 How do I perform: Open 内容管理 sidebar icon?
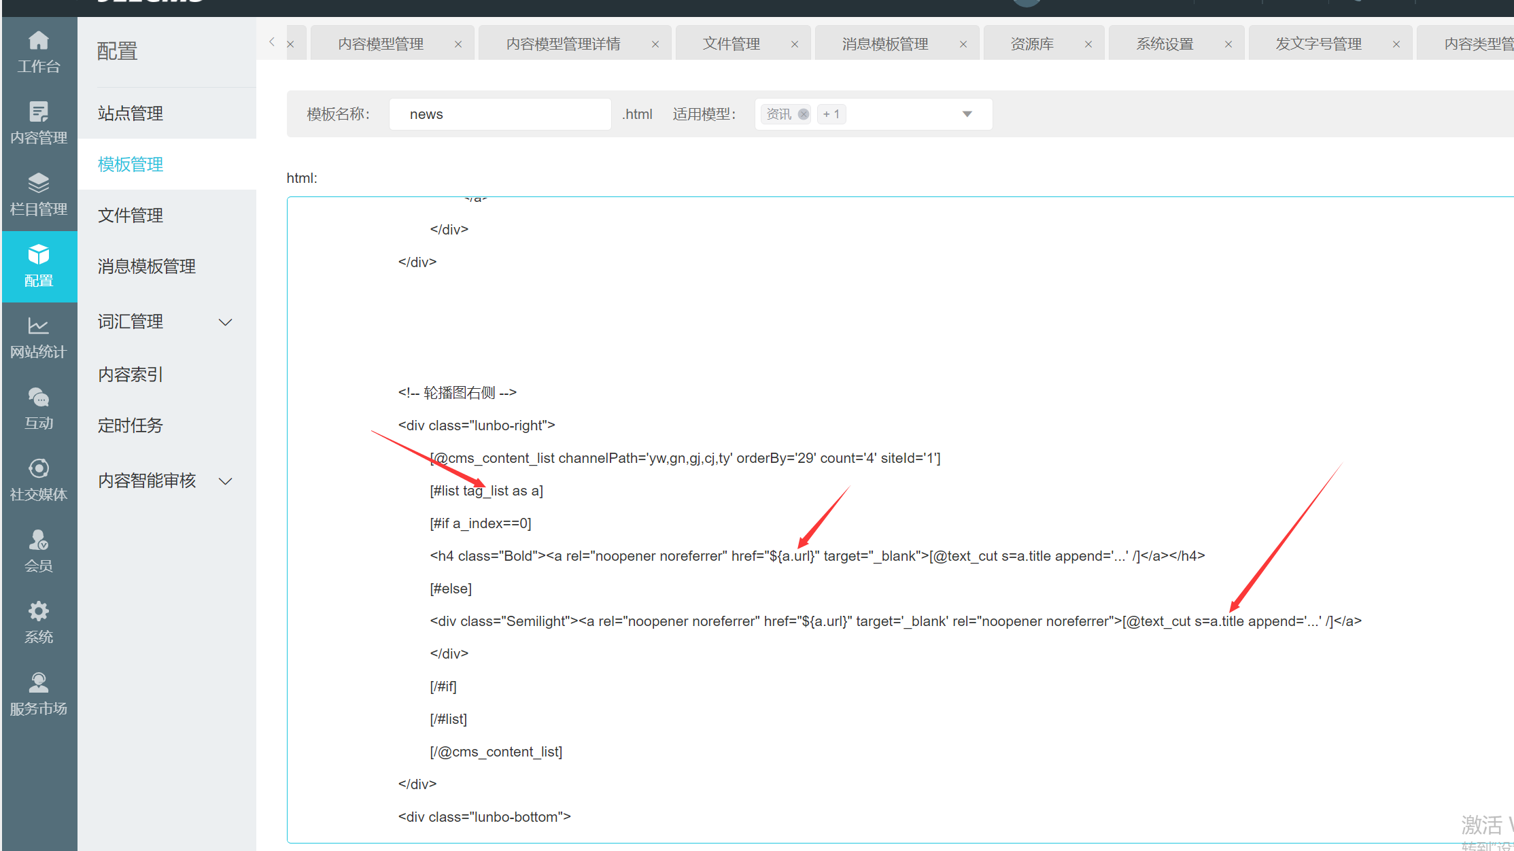39,112
